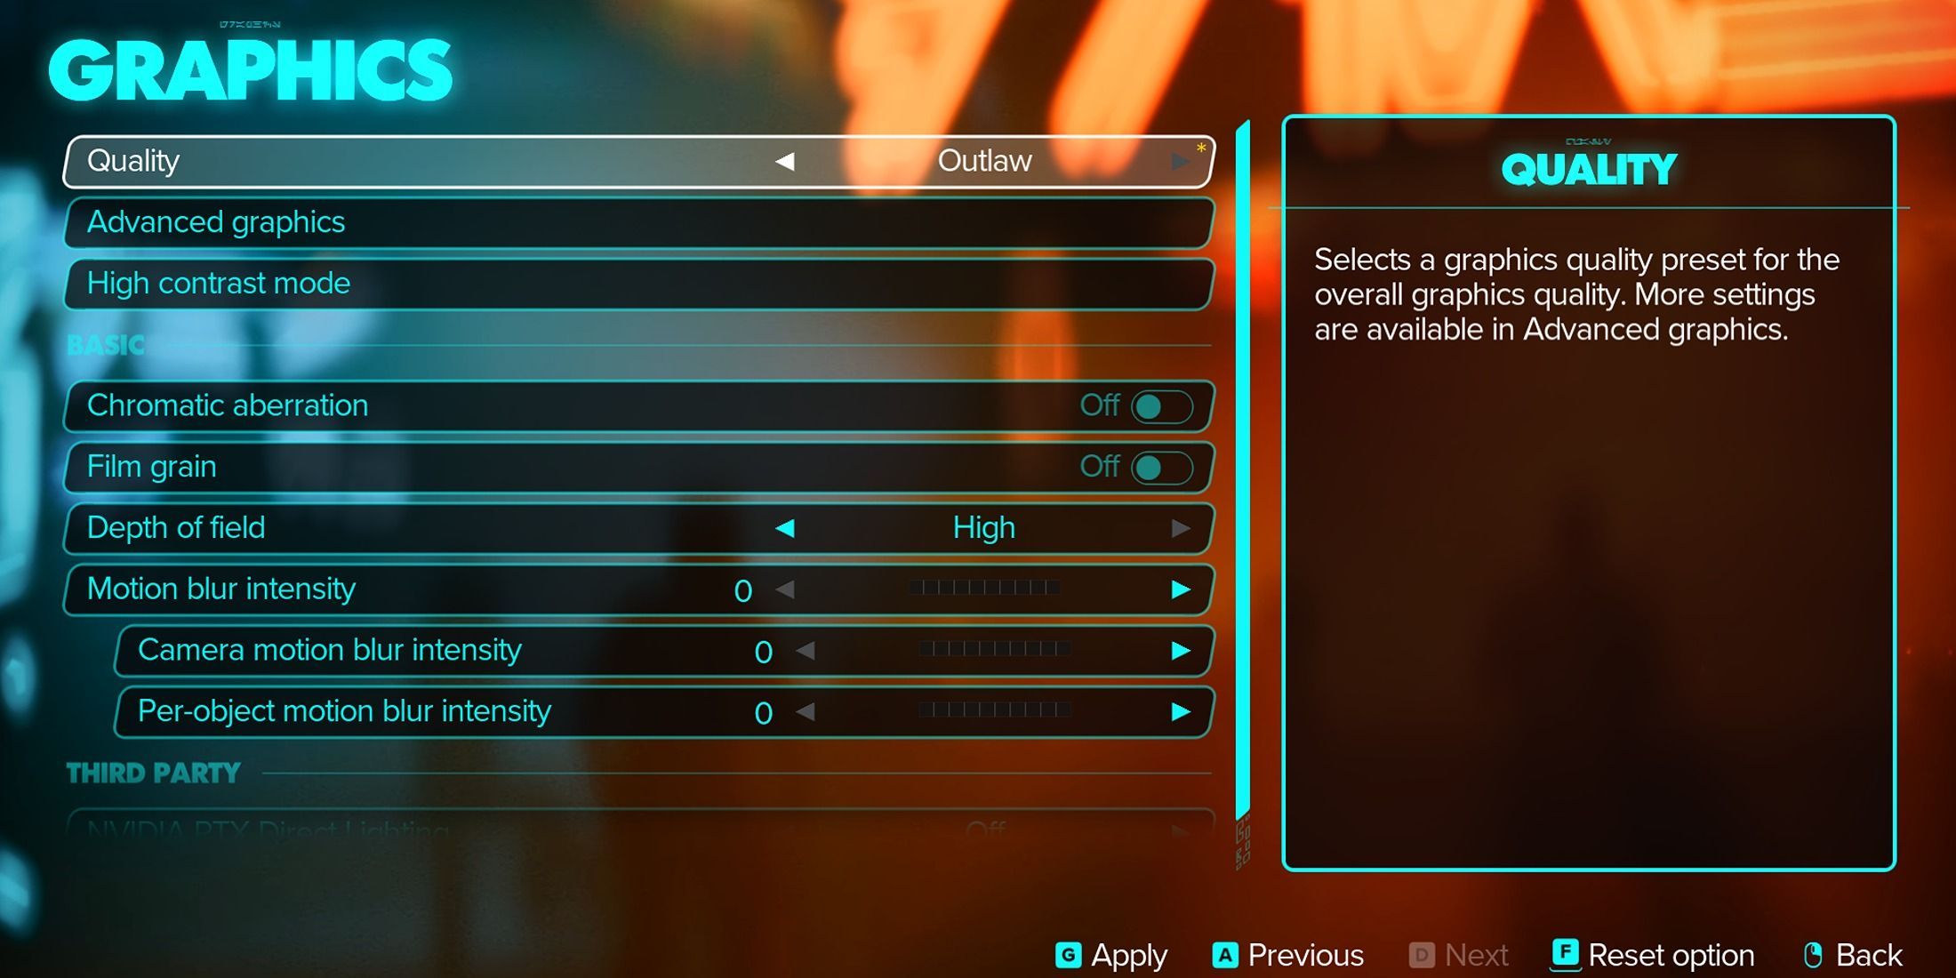Open High contrast mode settings

coord(637,283)
